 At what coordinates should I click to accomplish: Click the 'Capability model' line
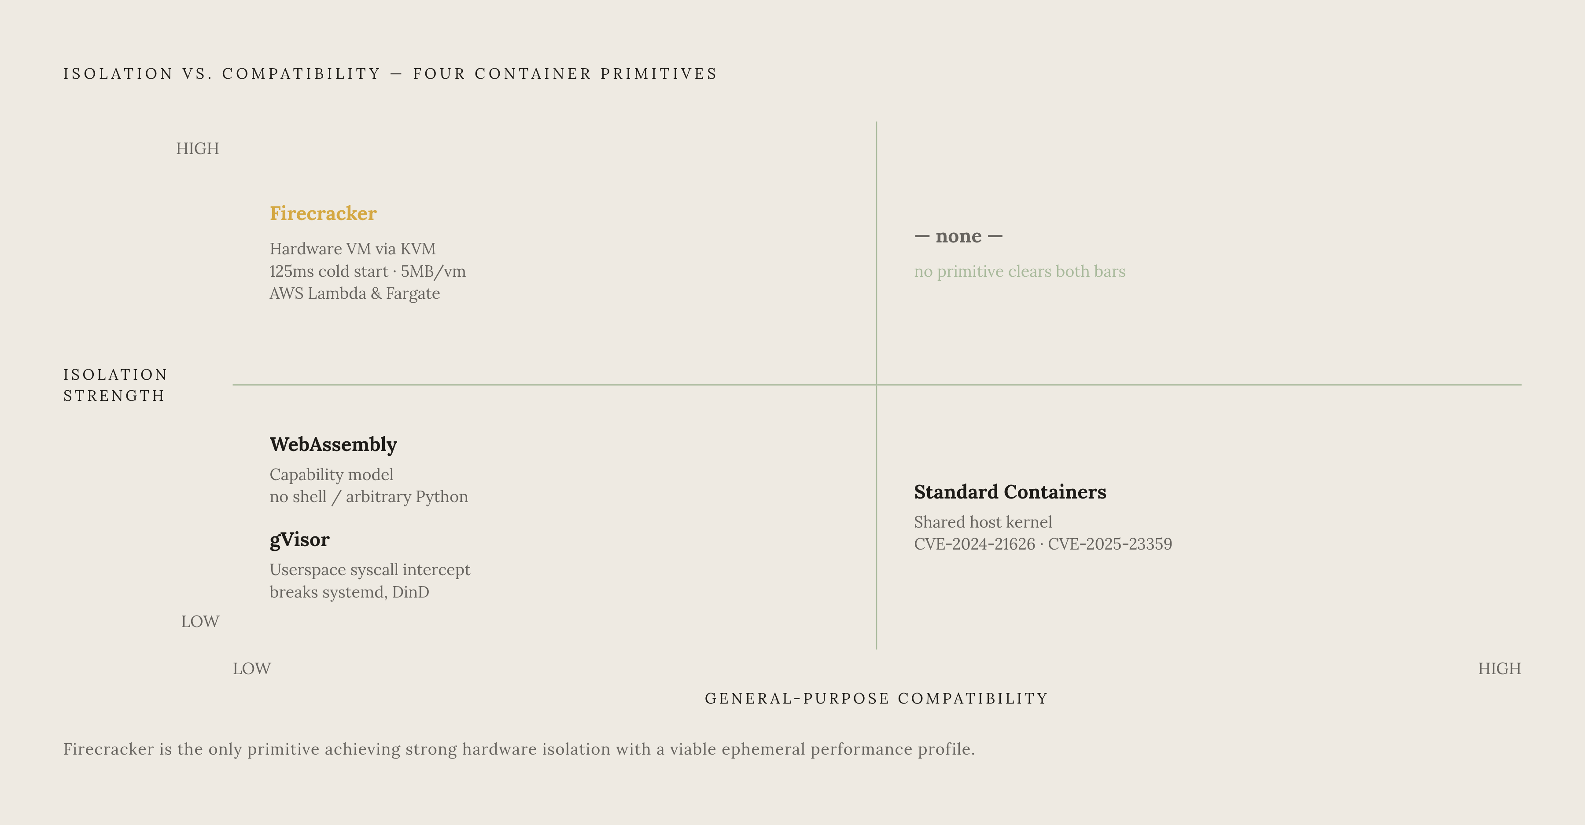pyautogui.click(x=332, y=475)
